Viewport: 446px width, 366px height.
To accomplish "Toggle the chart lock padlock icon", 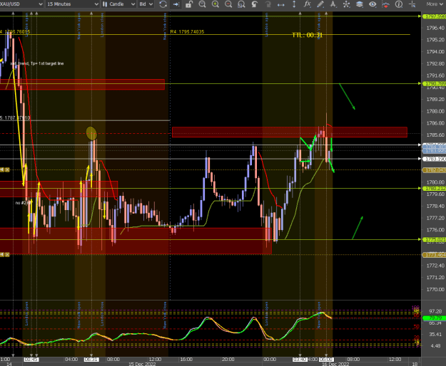I will click(189, 4).
